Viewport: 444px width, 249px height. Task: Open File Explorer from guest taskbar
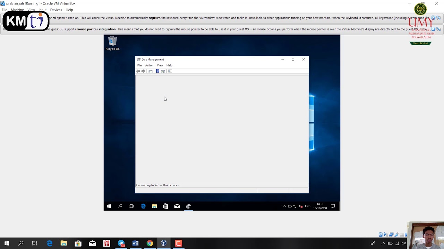point(154,206)
